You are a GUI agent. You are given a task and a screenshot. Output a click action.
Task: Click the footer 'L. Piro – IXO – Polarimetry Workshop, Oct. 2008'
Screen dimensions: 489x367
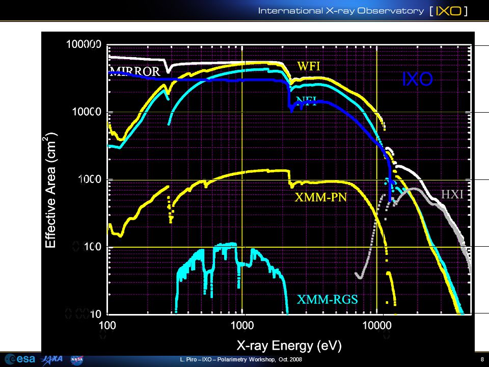click(x=241, y=359)
